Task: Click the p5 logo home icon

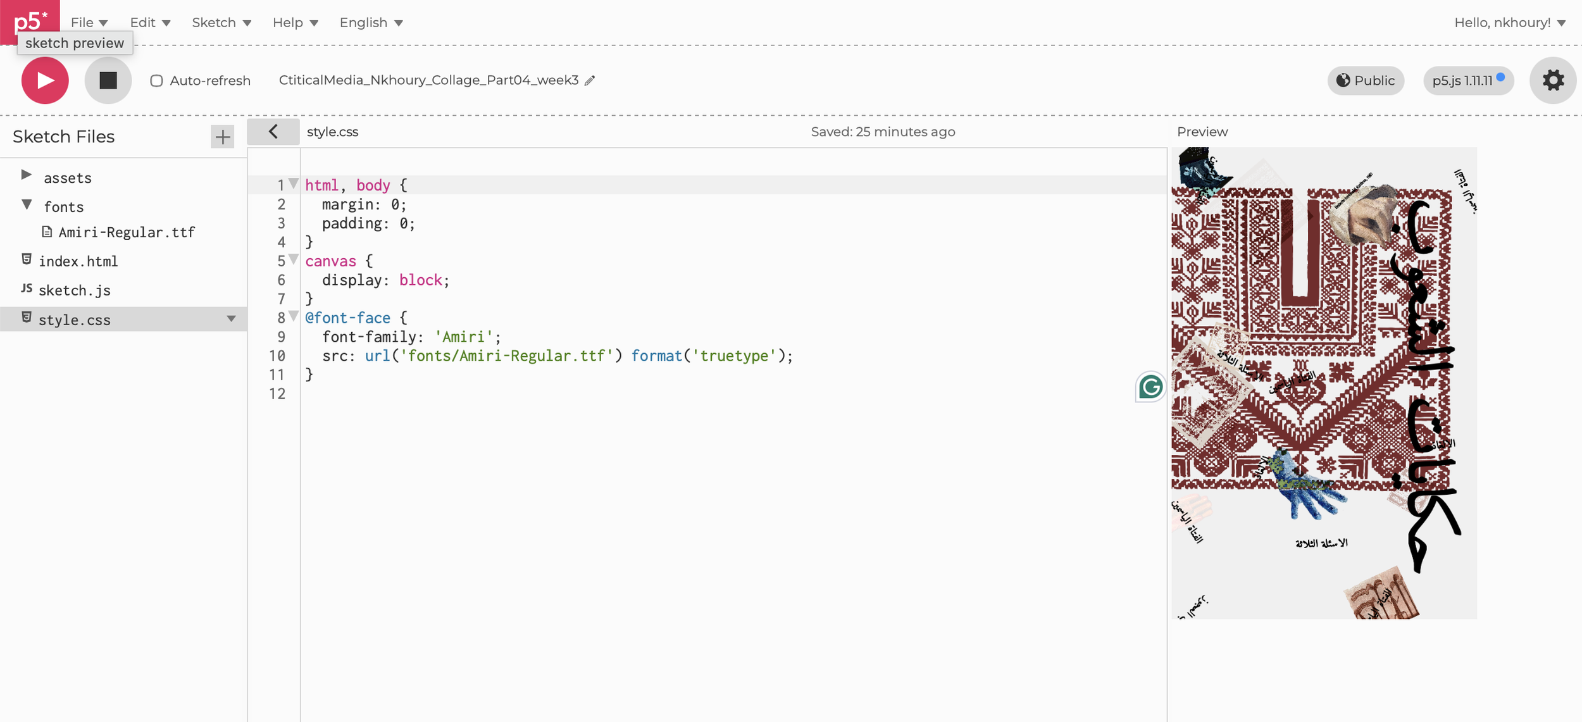Action: point(30,19)
